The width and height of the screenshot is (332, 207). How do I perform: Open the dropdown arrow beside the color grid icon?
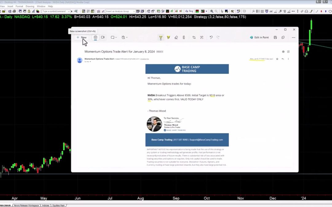point(206,11)
